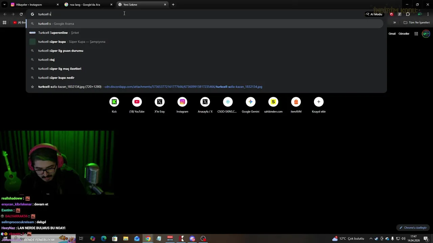Screen dimensions: 433x243
Task: Open the Görseller link
Action: (404, 34)
